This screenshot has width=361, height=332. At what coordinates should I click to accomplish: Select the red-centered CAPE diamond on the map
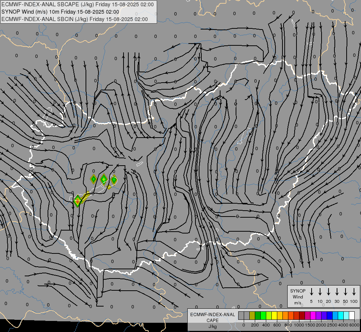[x=77, y=201]
